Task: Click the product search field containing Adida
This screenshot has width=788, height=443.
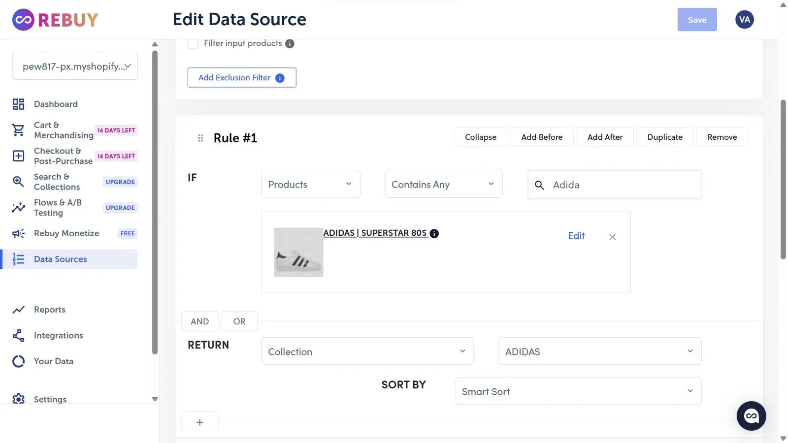Action: (615, 185)
